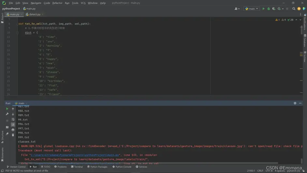Rerun main in Run panel
The height and width of the screenshot is (173, 307).
click(7, 109)
